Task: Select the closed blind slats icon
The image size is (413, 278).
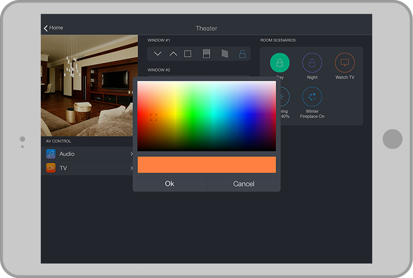Action: (206, 54)
